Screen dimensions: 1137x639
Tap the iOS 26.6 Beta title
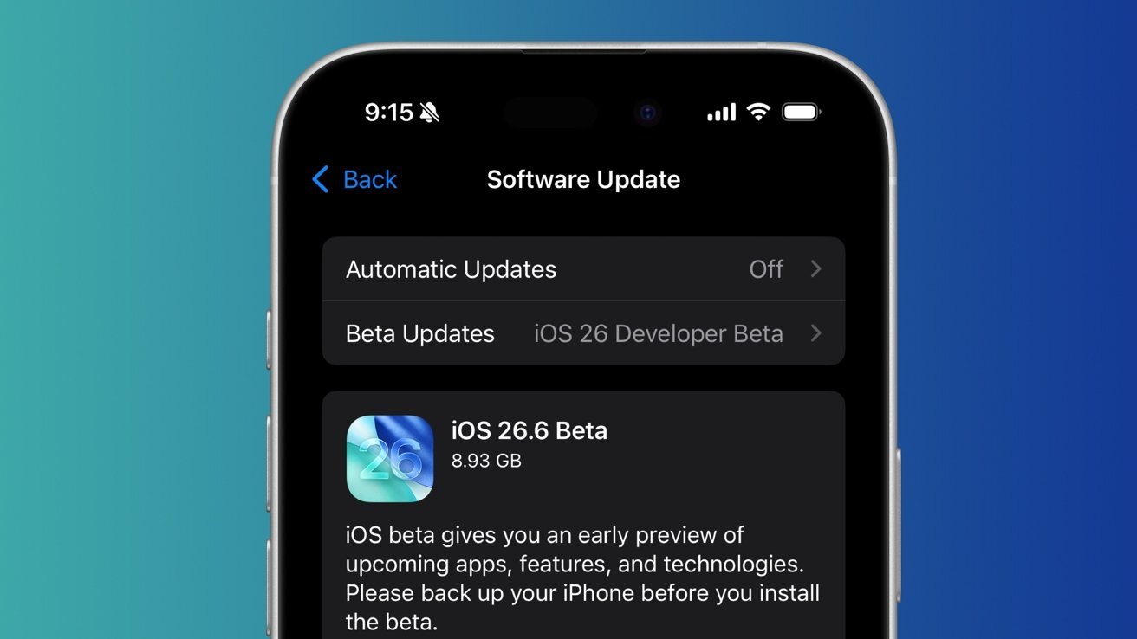tap(530, 430)
